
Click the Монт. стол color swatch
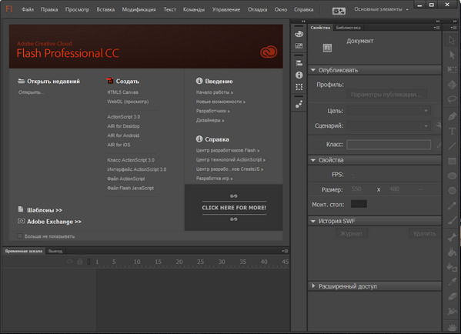pos(359,204)
